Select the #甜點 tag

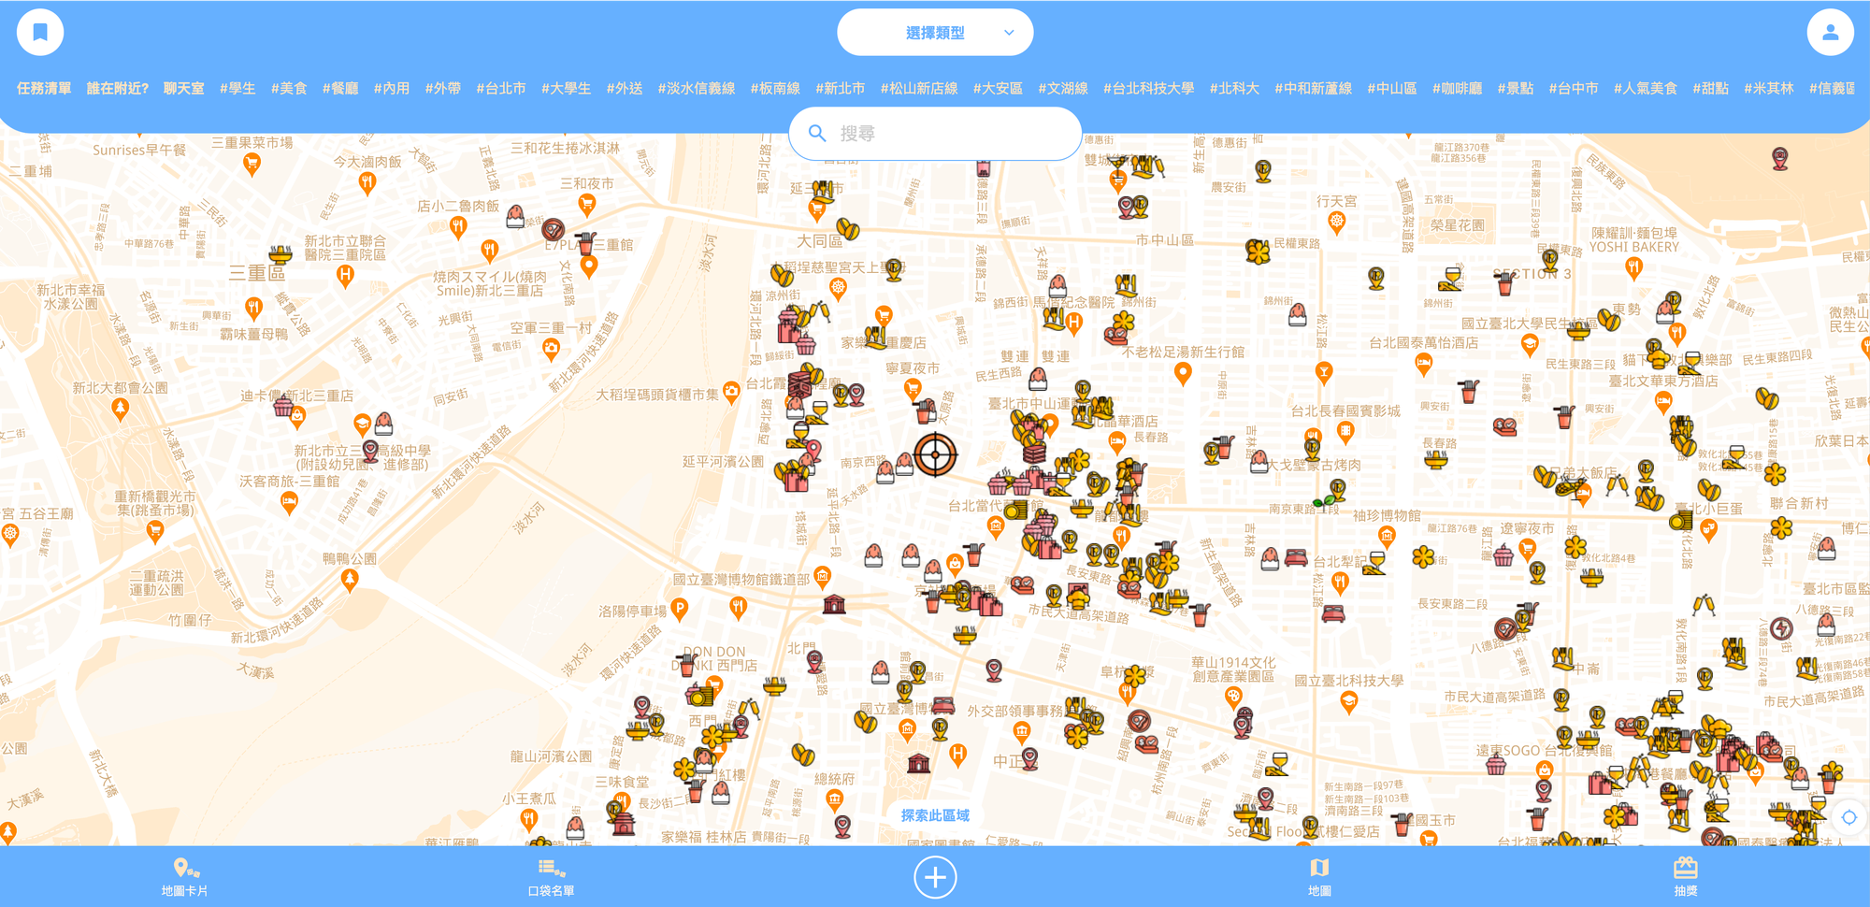(1711, 89)
